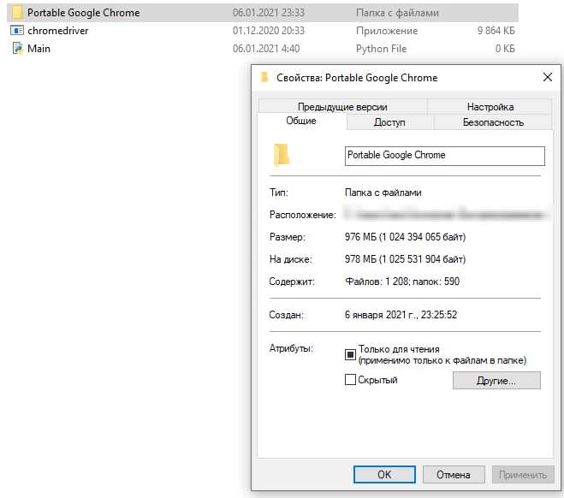Click the "Применить" button
564x498 pixels.
[523, 475]
